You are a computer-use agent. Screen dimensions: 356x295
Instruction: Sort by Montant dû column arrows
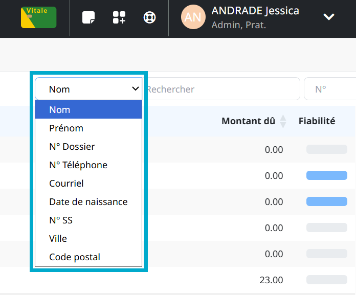283,122
